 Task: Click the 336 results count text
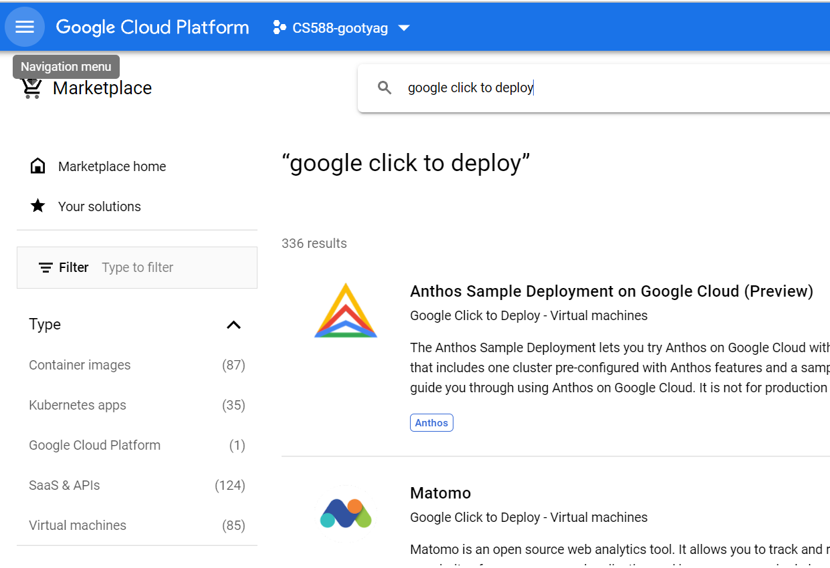(314, 243)
